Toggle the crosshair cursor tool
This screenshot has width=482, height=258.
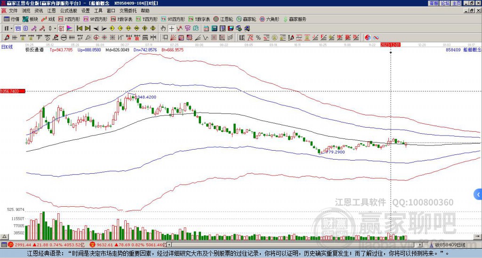(x=171, y=29)
